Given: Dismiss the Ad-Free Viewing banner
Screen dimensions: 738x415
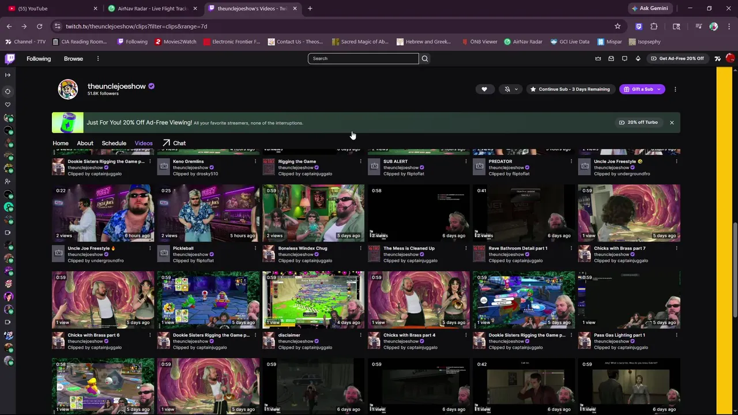Looking at the screenshot, I should pos(672,122).
